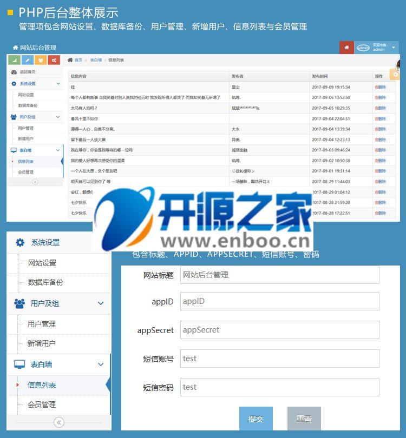Click small sidebar collapse arrow circle
This screenshot has height=438, width=406.
click(35, 182)
